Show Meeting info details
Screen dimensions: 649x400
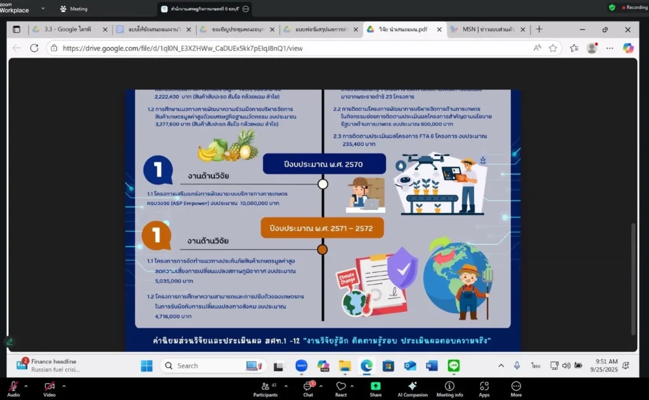coord(449,387)
